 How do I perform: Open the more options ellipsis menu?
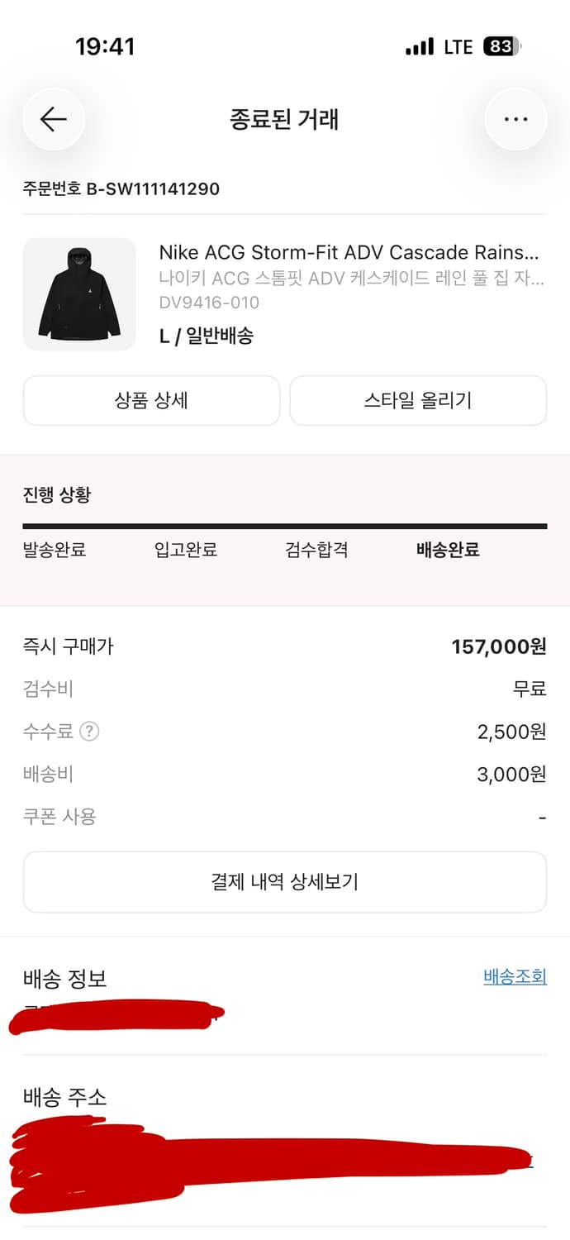(x=515, y=118)
